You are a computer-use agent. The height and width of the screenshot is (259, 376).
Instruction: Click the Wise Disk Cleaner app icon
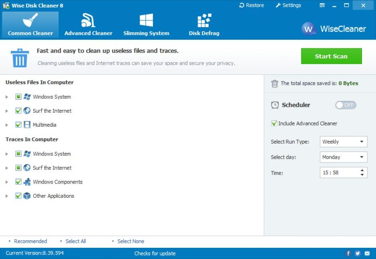coord(6,5)
